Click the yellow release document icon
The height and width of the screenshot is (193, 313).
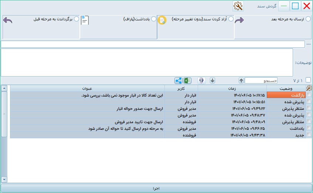(x=162, y=20)
